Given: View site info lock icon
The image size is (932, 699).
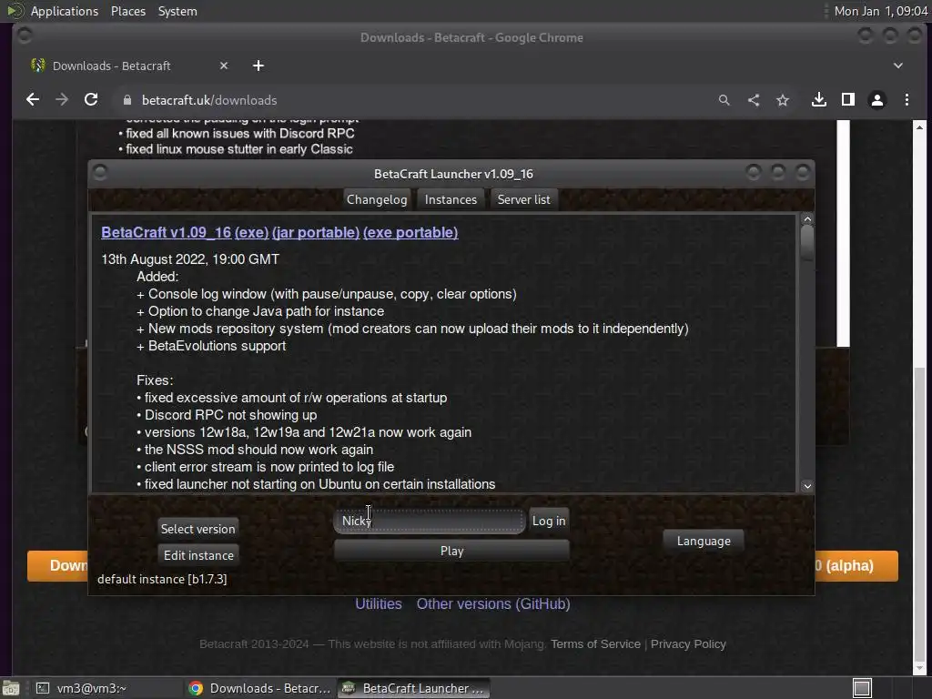Looking at the screenshot, I should [127, 100].
